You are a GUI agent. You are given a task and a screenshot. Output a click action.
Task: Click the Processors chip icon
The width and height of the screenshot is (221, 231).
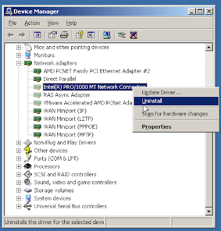28,166
